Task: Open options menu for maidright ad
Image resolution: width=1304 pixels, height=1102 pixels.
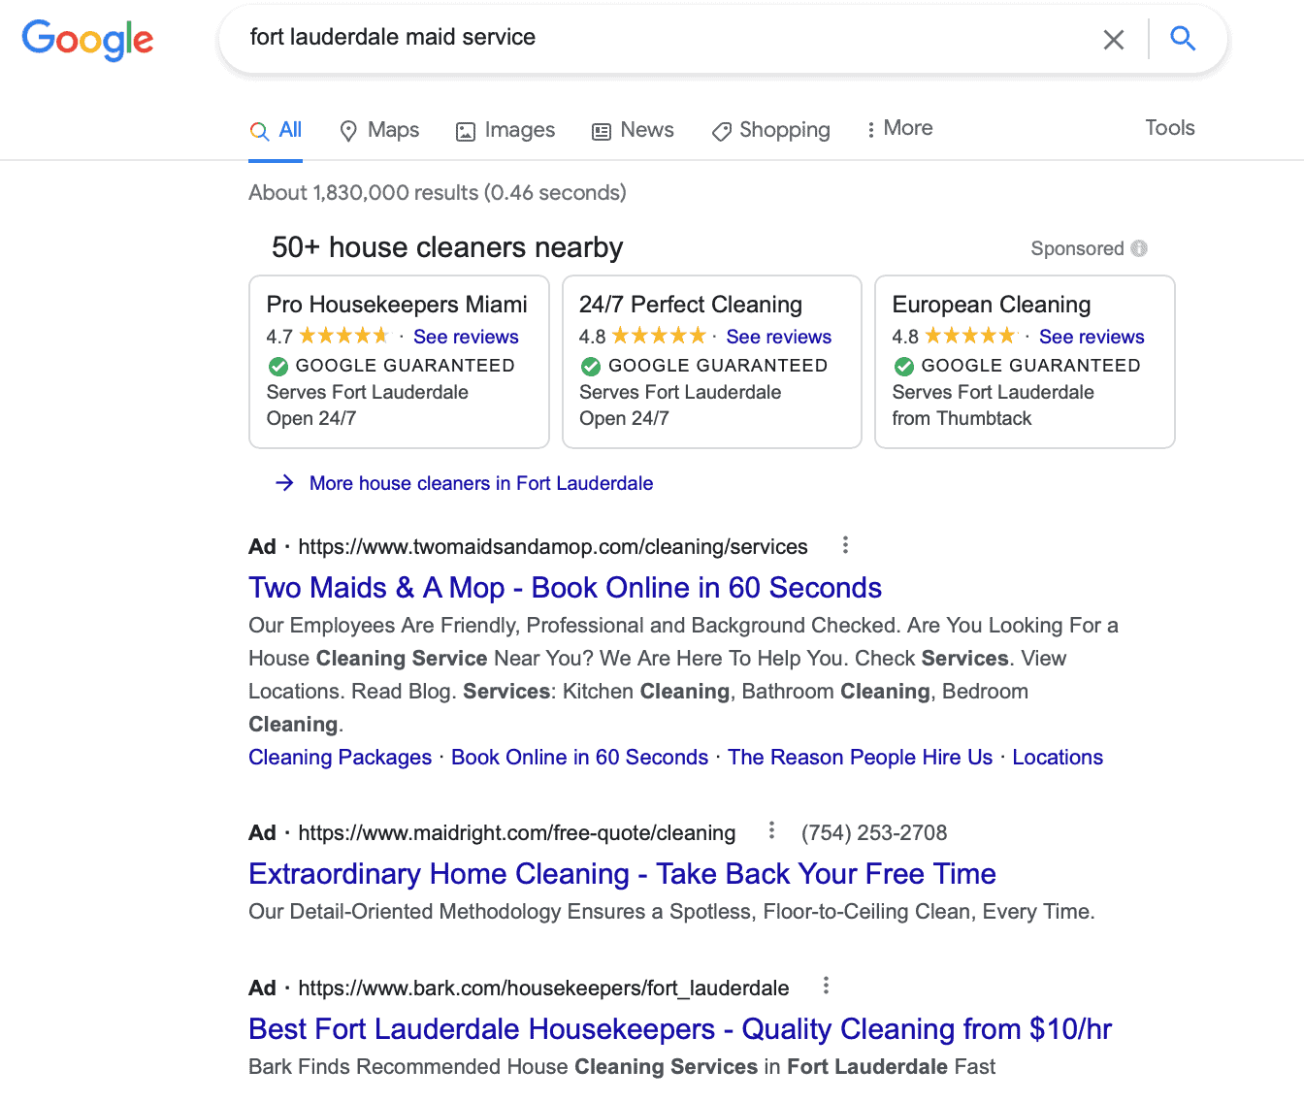Action: 771,830
